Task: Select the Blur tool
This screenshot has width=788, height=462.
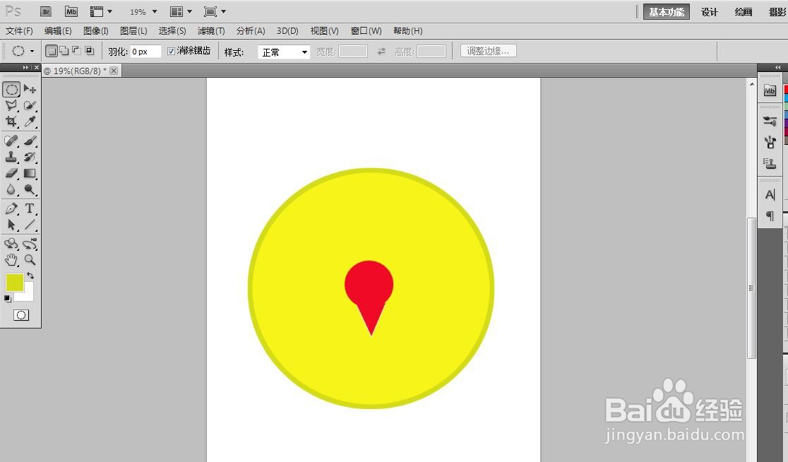Action: (11, 189)
